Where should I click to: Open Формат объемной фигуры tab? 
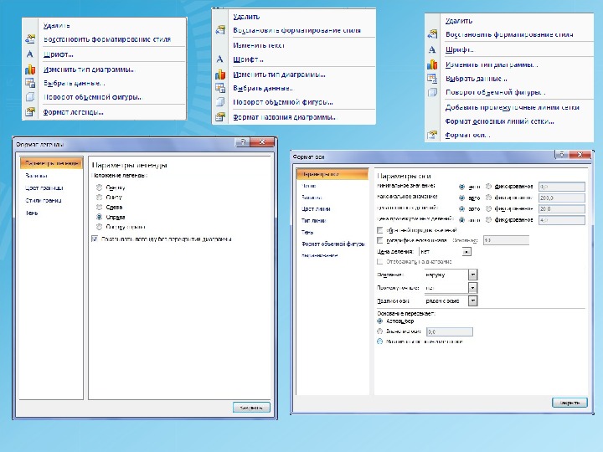[333, 244]
